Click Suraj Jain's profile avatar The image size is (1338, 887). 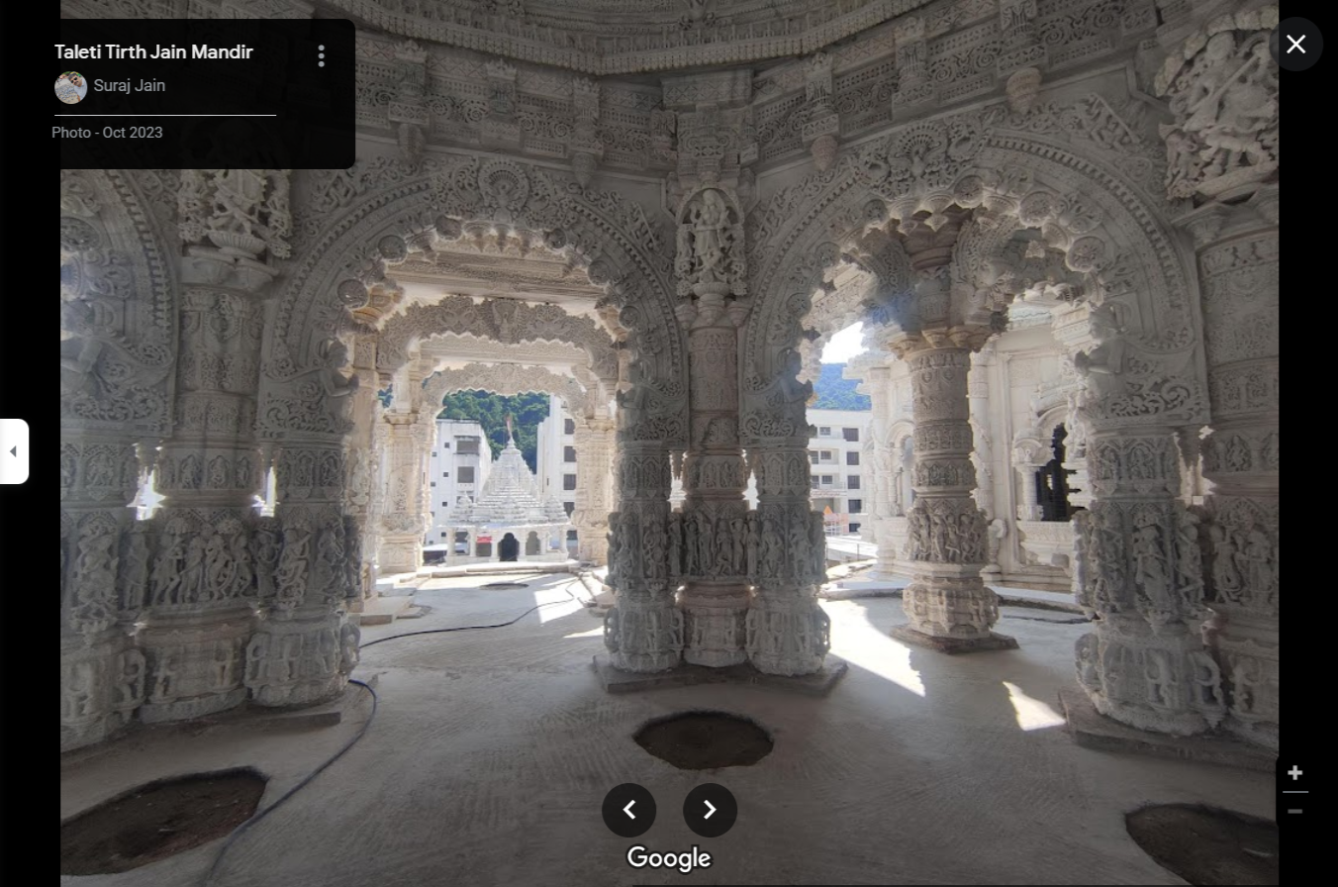[x=70, y=87]
